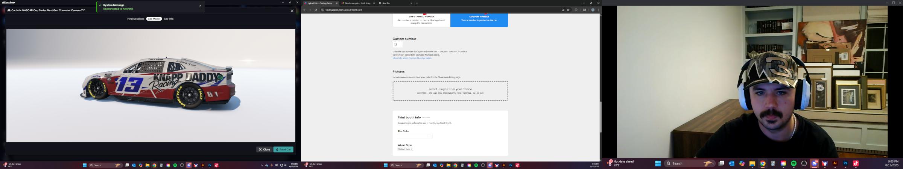903x169 pixels.
Task: Dismiss the System Message notification
Action: [x=200, y=6]
